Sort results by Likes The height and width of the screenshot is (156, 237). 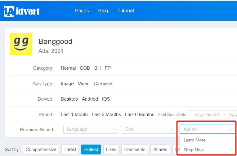pyautogui.click(x=111, y=149)
